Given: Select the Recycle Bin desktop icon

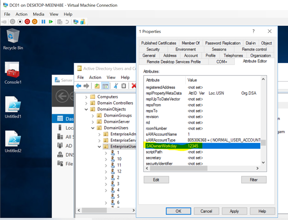Looking at the screenshot, I should (13, 39).
